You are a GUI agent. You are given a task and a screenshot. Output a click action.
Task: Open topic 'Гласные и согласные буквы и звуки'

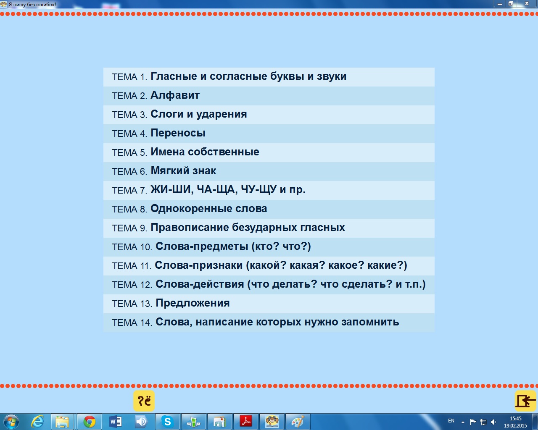pyautogui.click(x=248, y=77)
